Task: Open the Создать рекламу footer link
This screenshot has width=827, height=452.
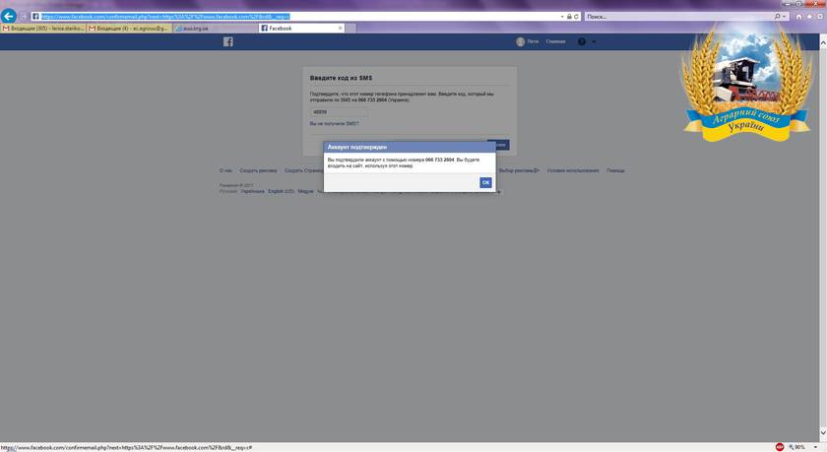Action: click(258, 171)
